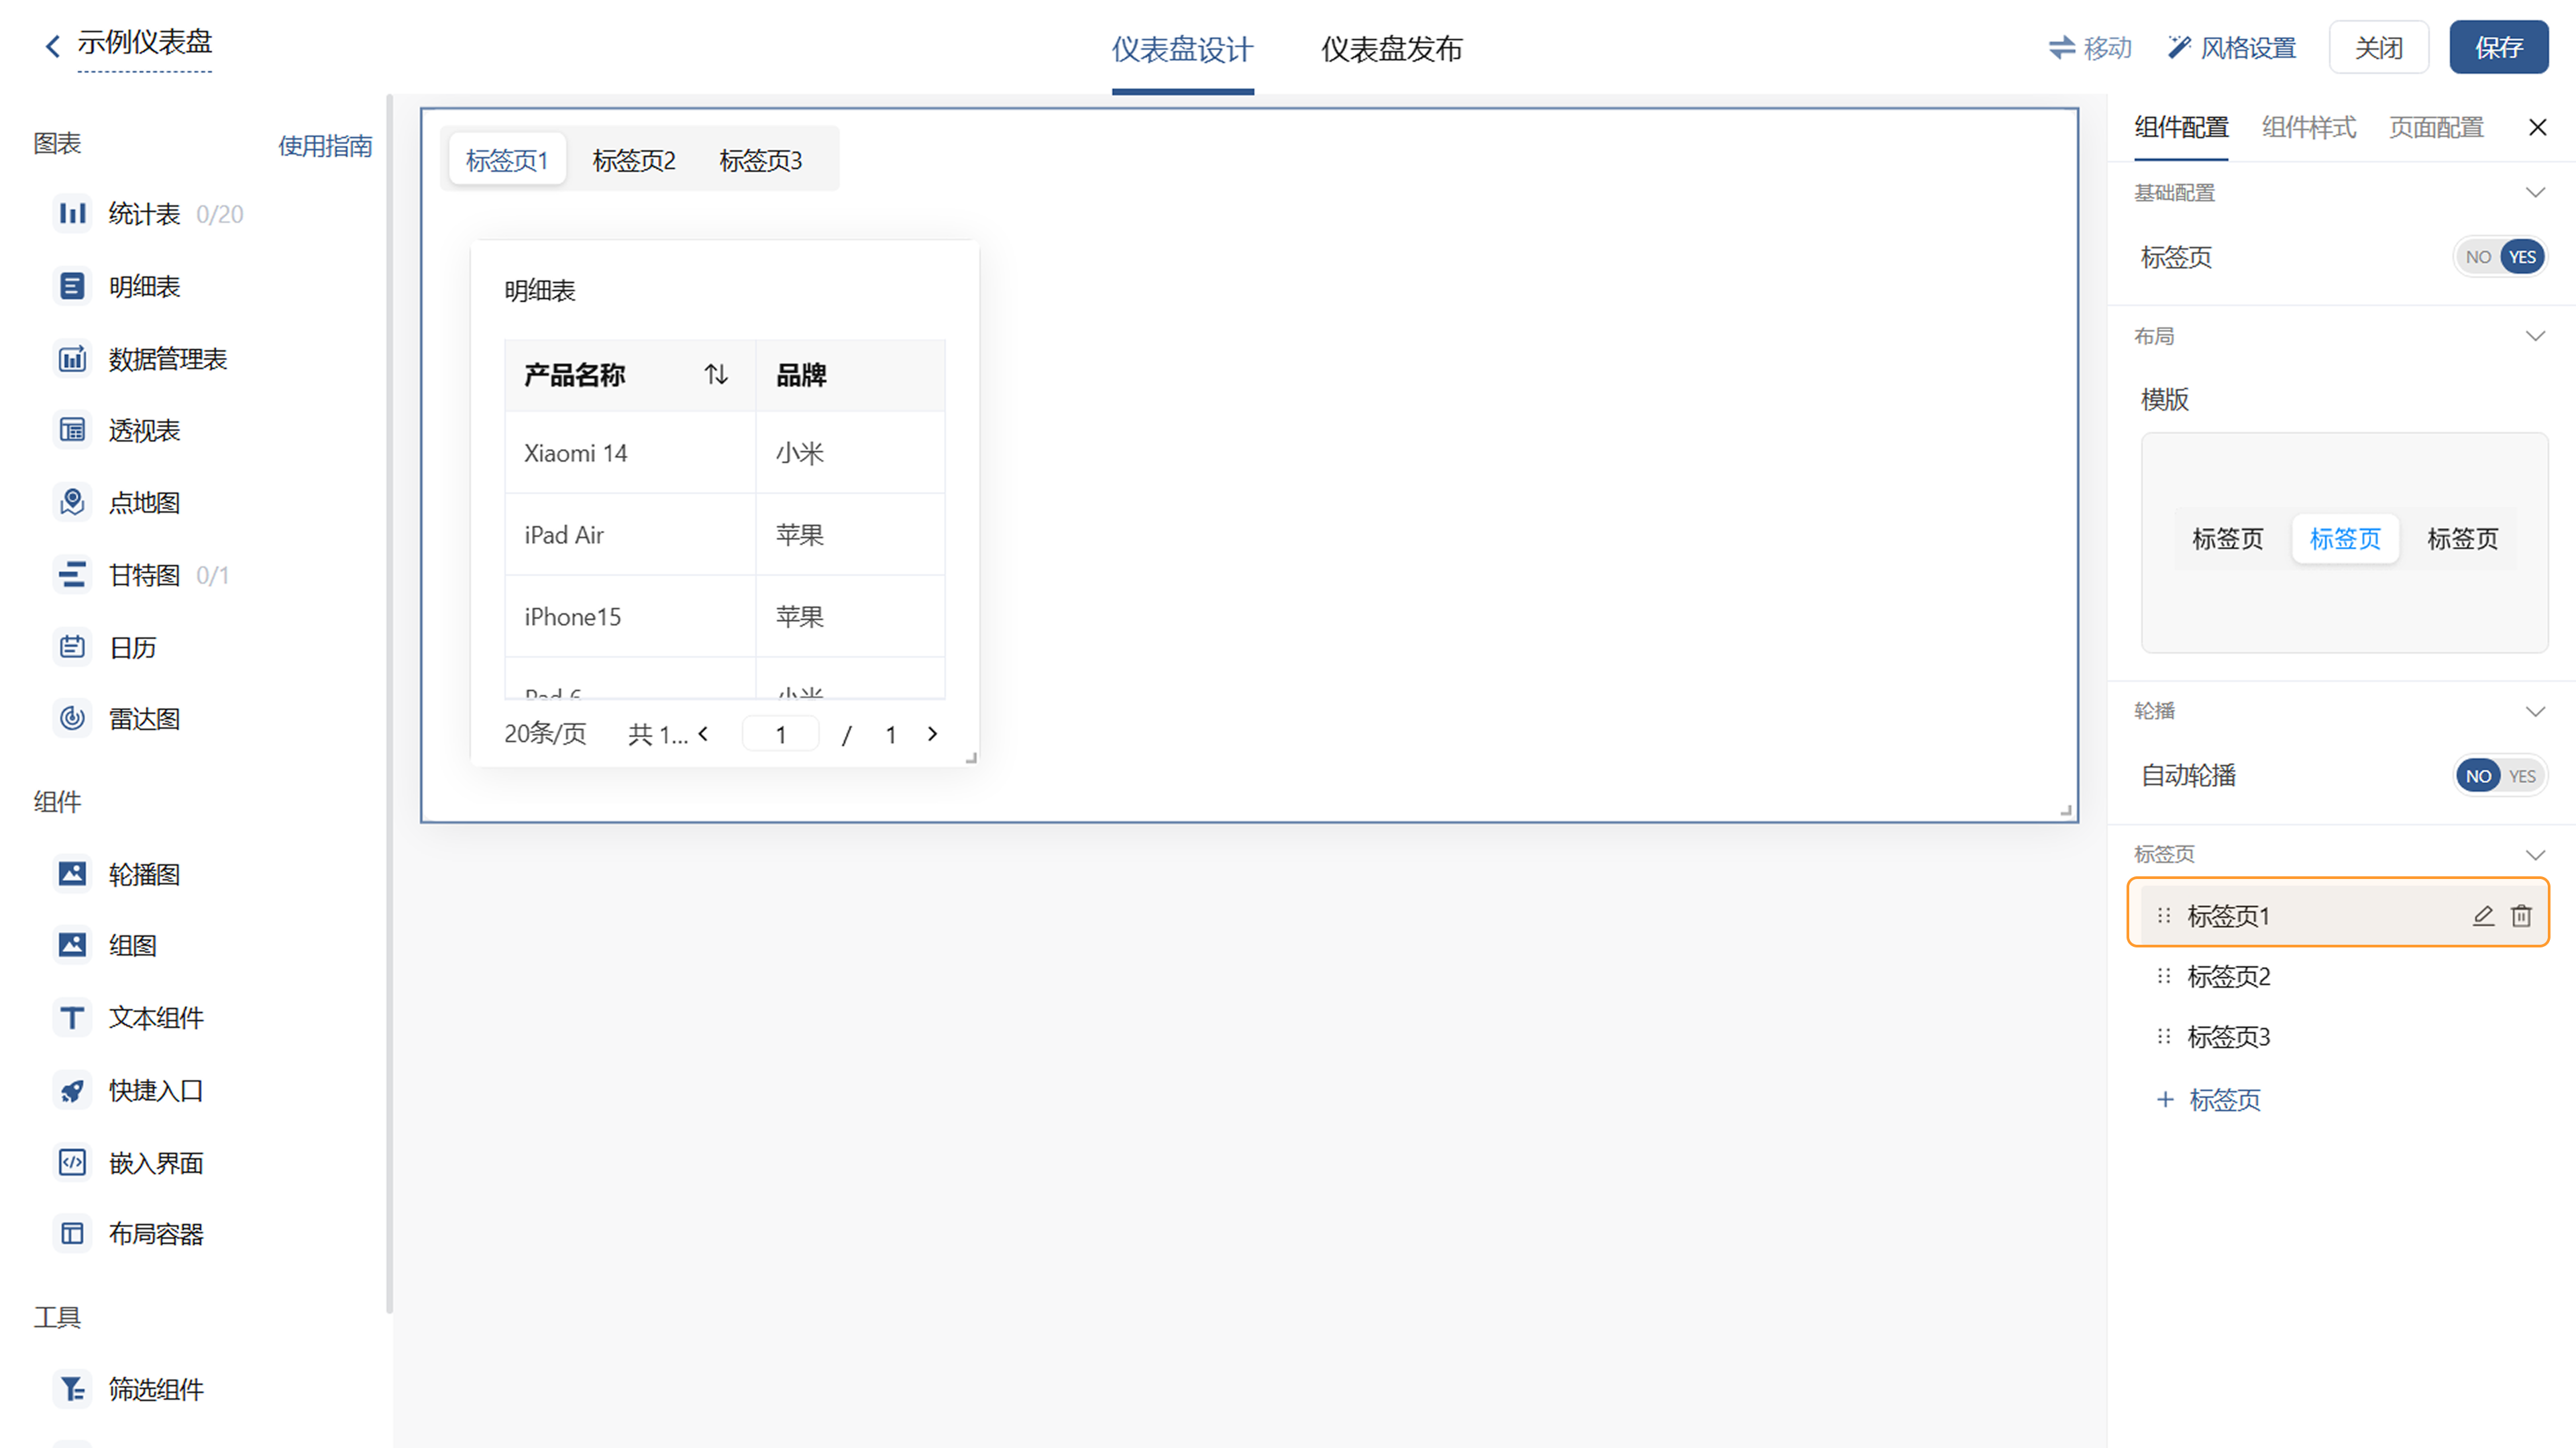Select the 雷达图 radar icon
Screen dimensions: 2576x1448
click(72, 718)
